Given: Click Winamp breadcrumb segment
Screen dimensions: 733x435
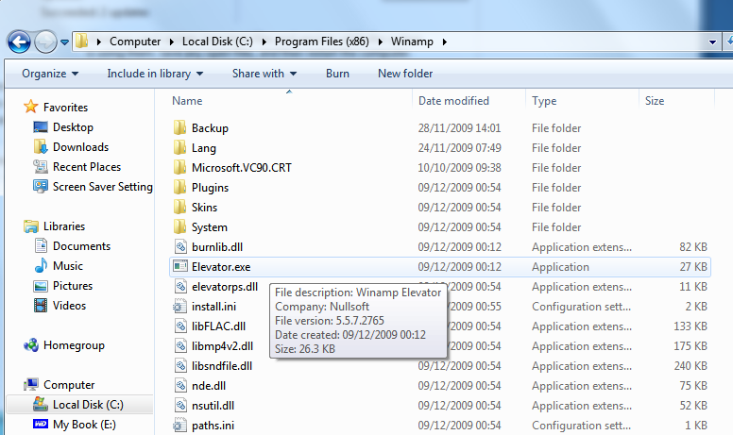Looking at the screenshot, I should pos(412,42).
